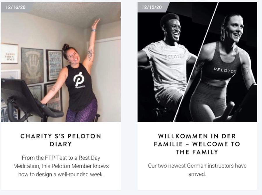Click the framed hand poster on the wall
The height and width of the screenshot is (195, 262).
click(32, 66)
